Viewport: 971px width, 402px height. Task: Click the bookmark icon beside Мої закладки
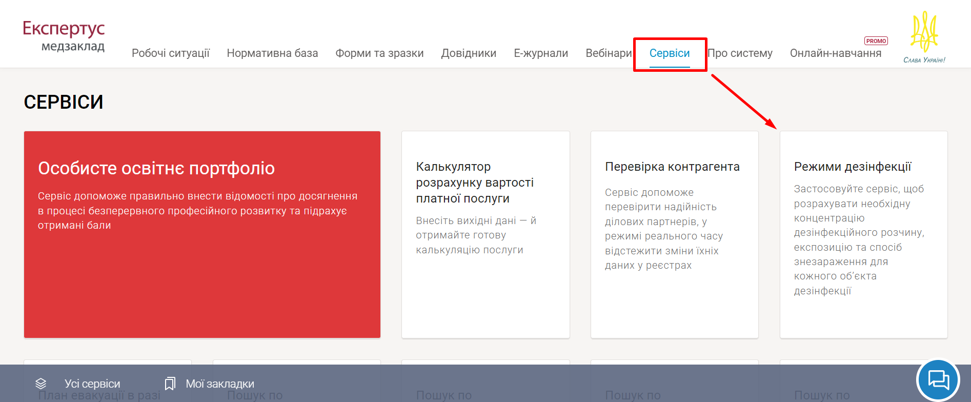[170, 384]
